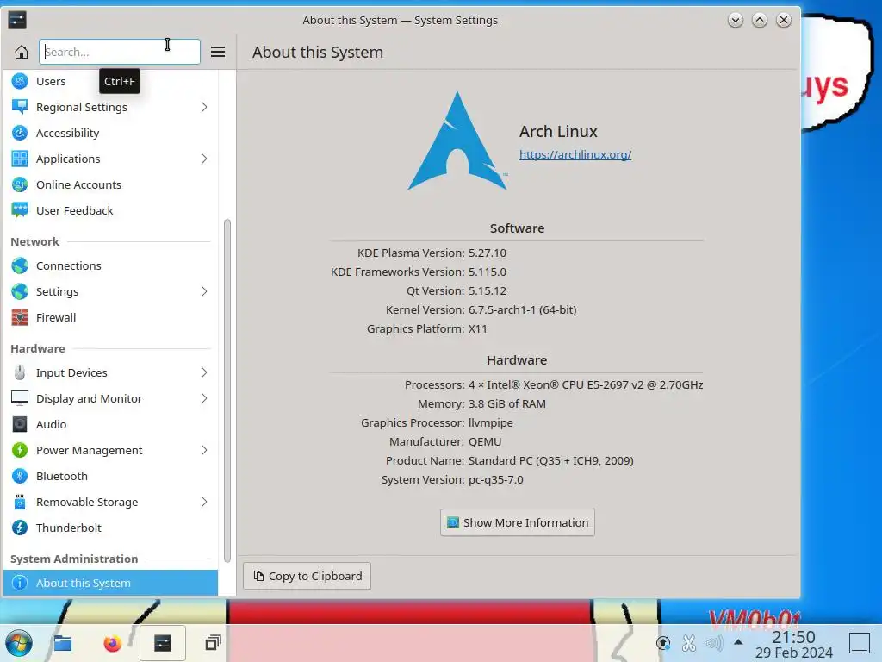Click KDE Plasma Version 5.27.10 value
This screenshot has height=662, width=882.
coord(488,253)
